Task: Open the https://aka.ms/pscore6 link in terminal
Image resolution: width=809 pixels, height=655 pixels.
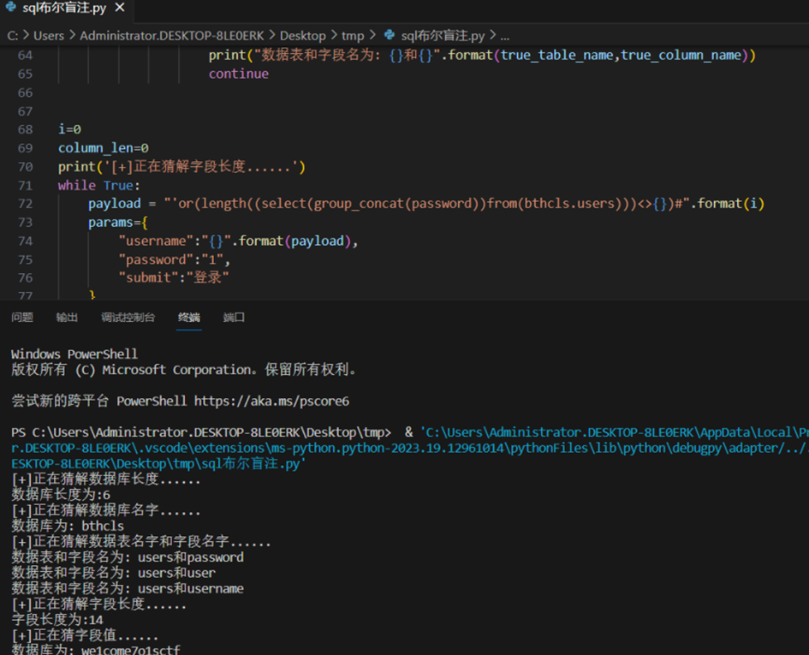Action: 272,401
